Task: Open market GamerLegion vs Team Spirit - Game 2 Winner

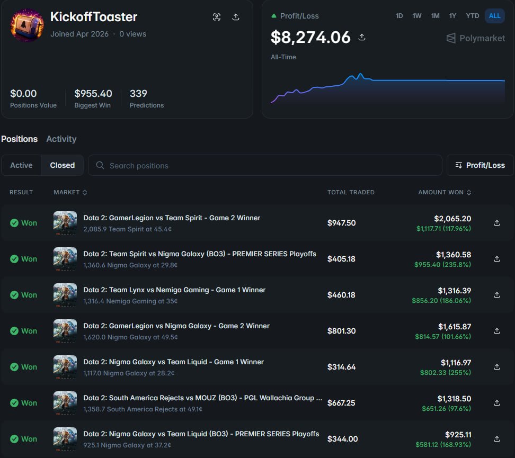Action: click(172, 218)
